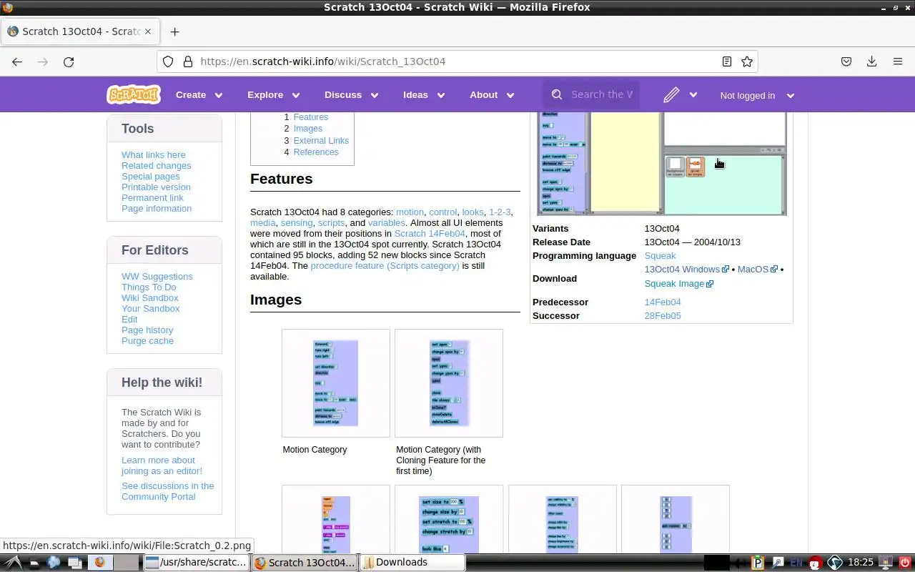Click the pencil edit icon in header
915x572 pixels.
coord(671,95)
